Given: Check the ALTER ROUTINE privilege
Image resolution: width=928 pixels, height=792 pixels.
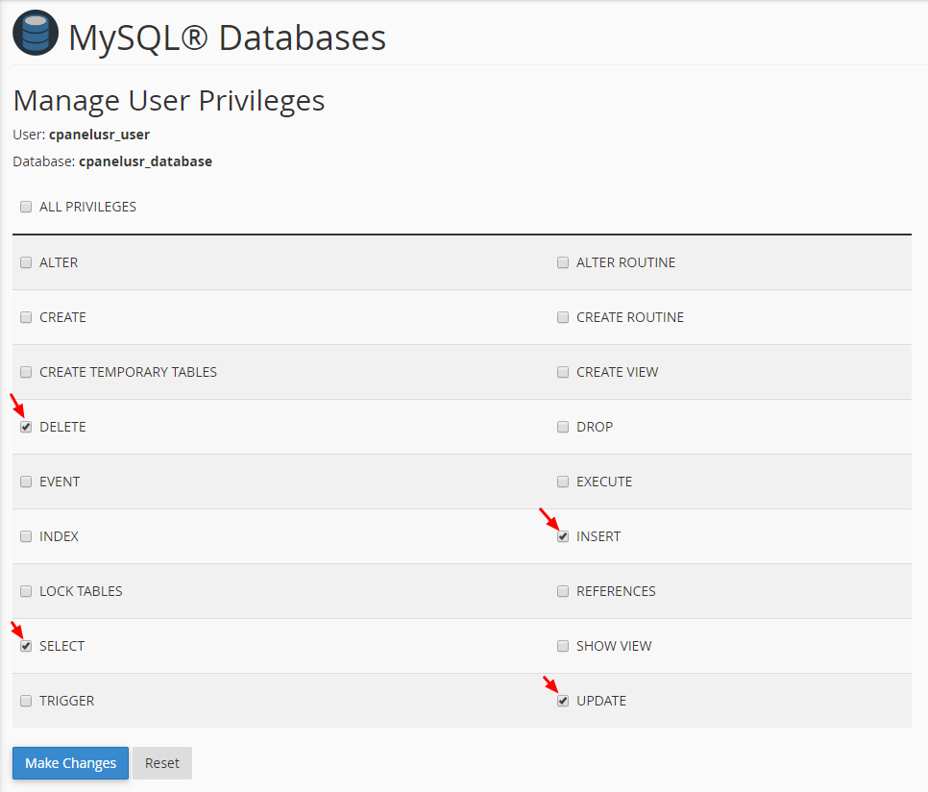Looking at the screenshot, I should (x=563, y=262).
